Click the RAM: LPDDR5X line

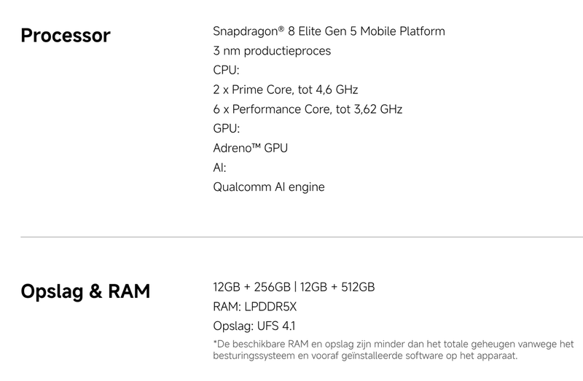254,307
